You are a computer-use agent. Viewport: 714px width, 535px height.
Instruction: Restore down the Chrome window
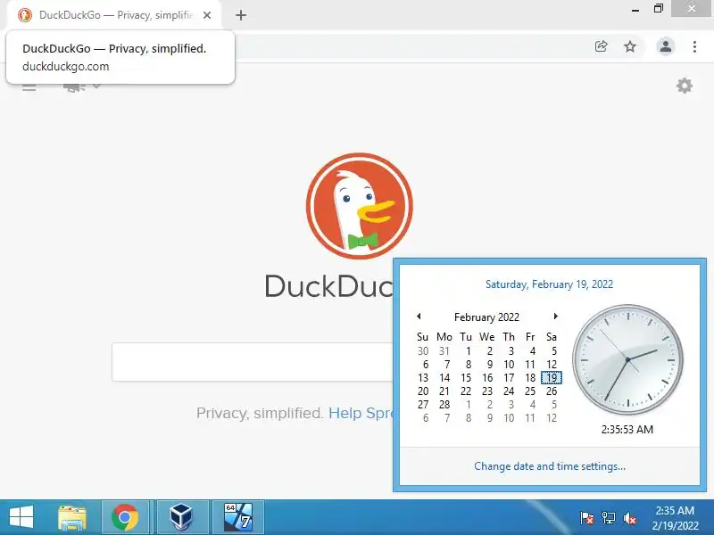[659, 9]
